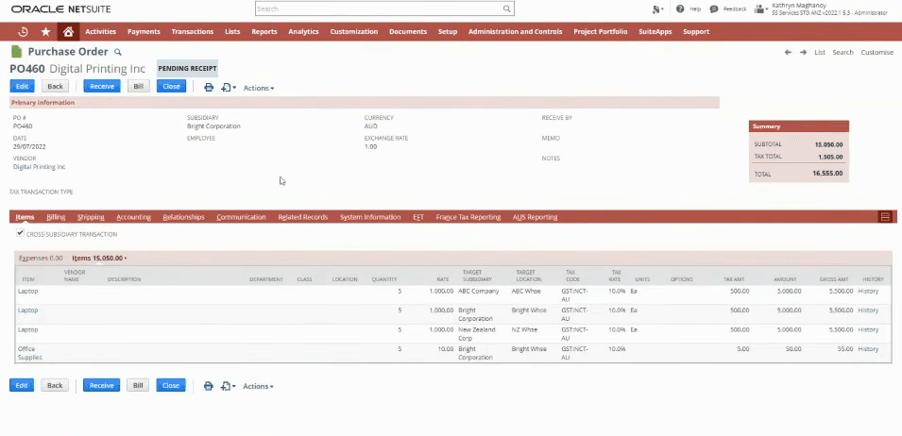The height and width of the screenshot is (436, 902).
Task: Open the Digital Printing Inc vendor link
Action: 39,167
